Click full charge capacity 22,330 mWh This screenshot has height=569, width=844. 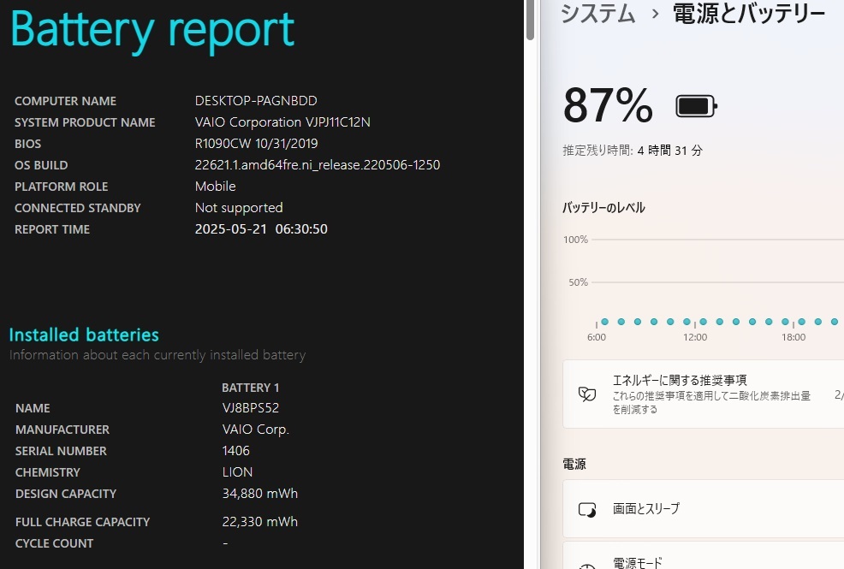pyautogui.click(x=260, y=522)
